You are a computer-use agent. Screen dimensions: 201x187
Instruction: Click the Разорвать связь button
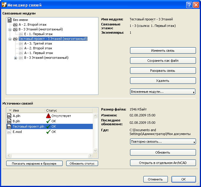pyautogui.click(x=163, y=71)
